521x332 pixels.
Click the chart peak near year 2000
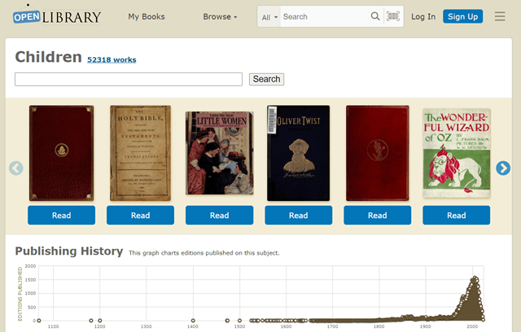pyautogui.click(x=475, y=278)
